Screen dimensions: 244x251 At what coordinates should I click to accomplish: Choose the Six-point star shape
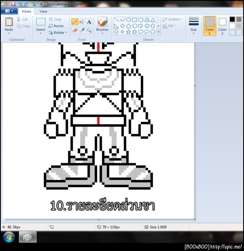click(135, 32)
